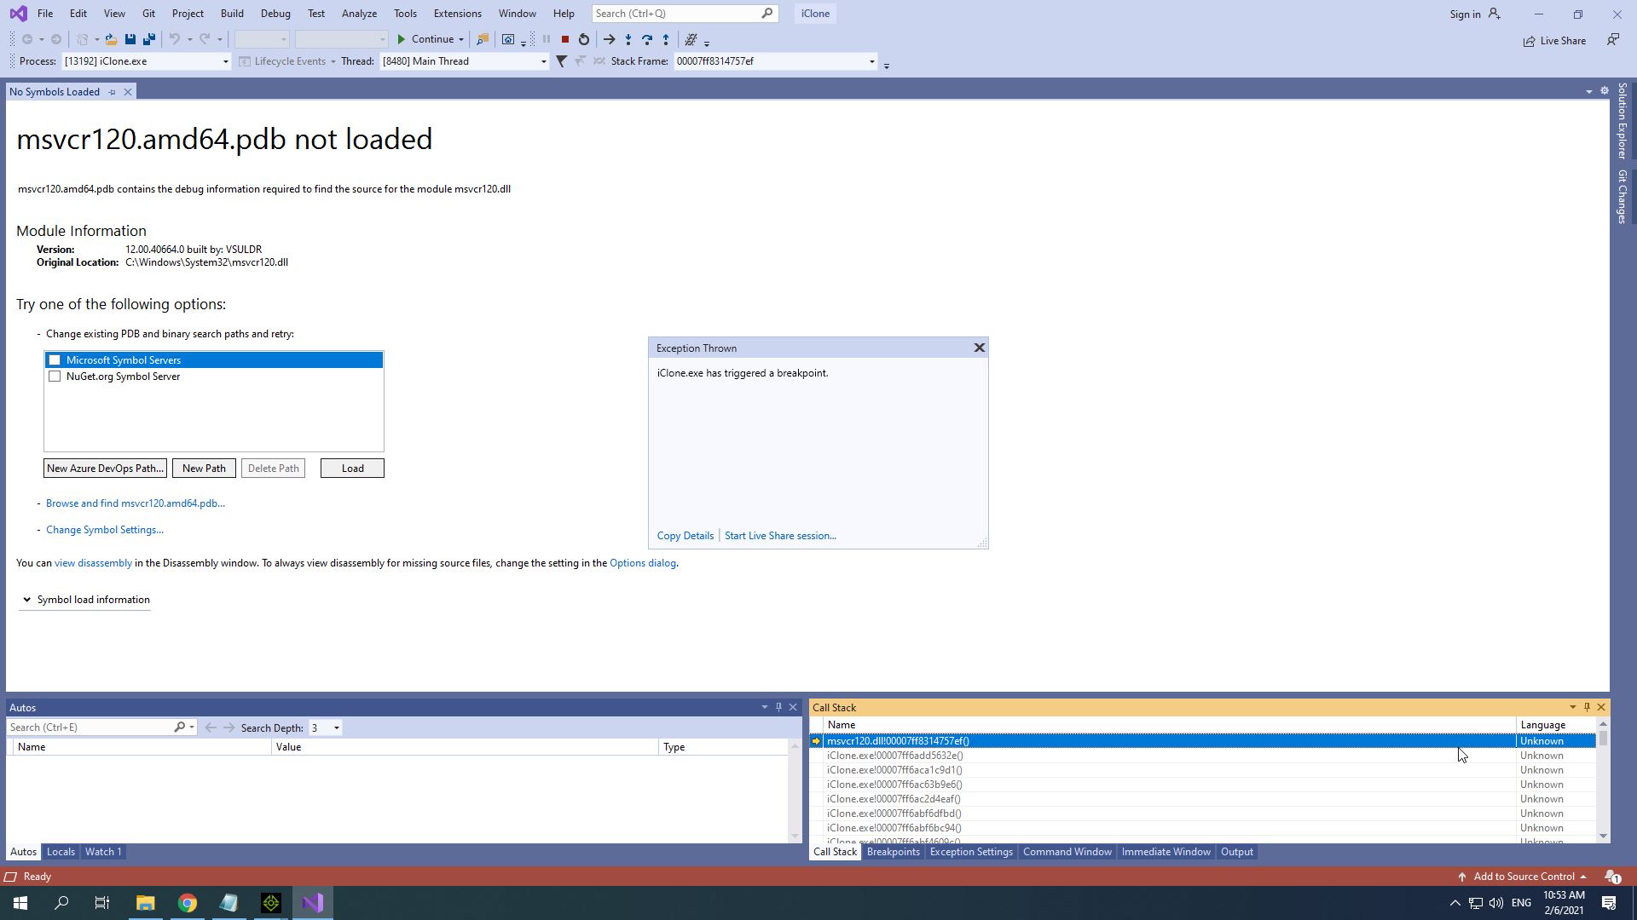Switch to the Watch 1 tab

pos(103,852)
